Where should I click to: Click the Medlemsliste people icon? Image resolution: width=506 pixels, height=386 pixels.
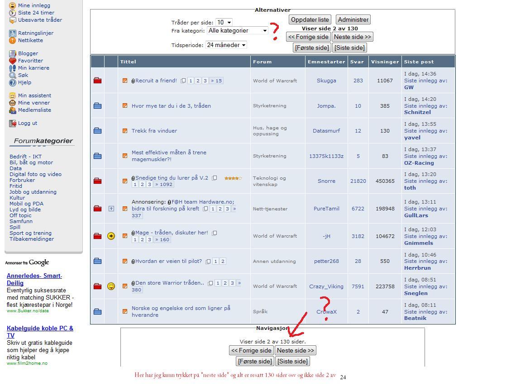pyautogui.click(x=12, y=110)
